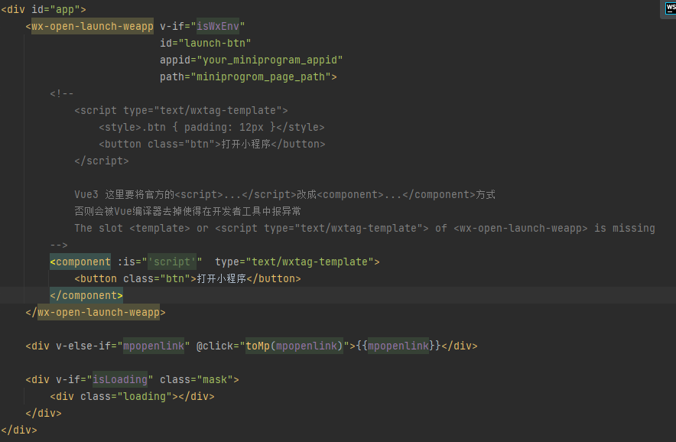The width and height of the screenshot is (676, 442).
Task: Click the toMp function call in @click
Action: click(294, 346)
